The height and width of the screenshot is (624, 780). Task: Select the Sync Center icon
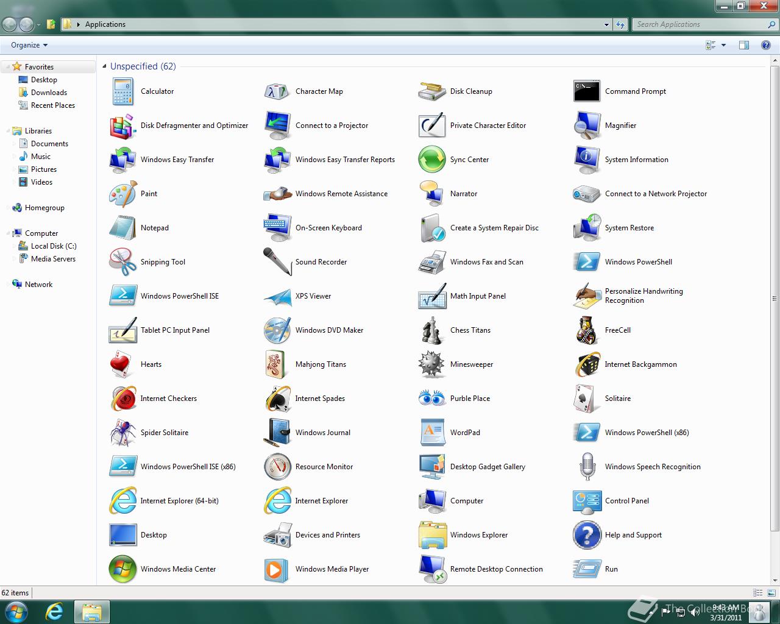[x=433, y=160]
